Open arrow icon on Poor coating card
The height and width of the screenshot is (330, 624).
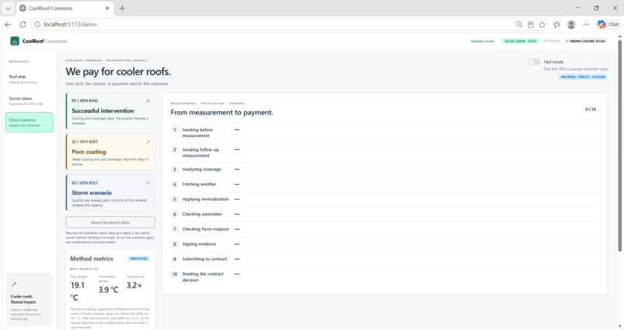pos(148,141)
